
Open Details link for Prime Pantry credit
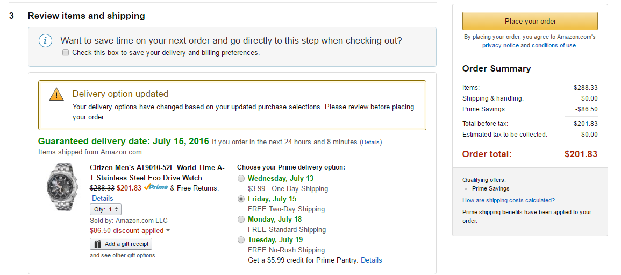pyautogui.click(x=371, y=260)
